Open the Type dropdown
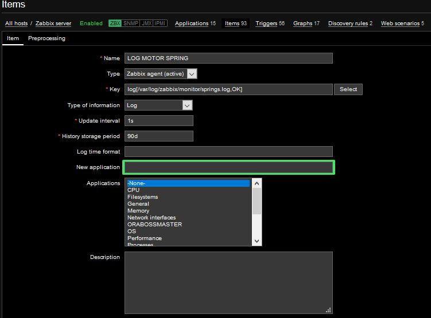Image resolution: width=431 pixels, height=318 pixels. 161,74
